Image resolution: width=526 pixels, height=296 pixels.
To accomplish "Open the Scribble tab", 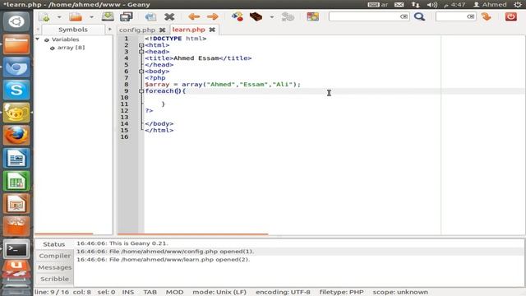I will click(x=55, y=279).
